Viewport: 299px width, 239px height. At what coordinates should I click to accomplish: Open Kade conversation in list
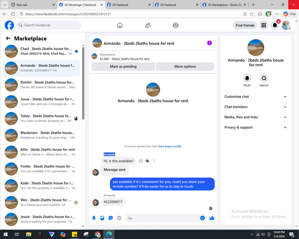coord(41,186)
